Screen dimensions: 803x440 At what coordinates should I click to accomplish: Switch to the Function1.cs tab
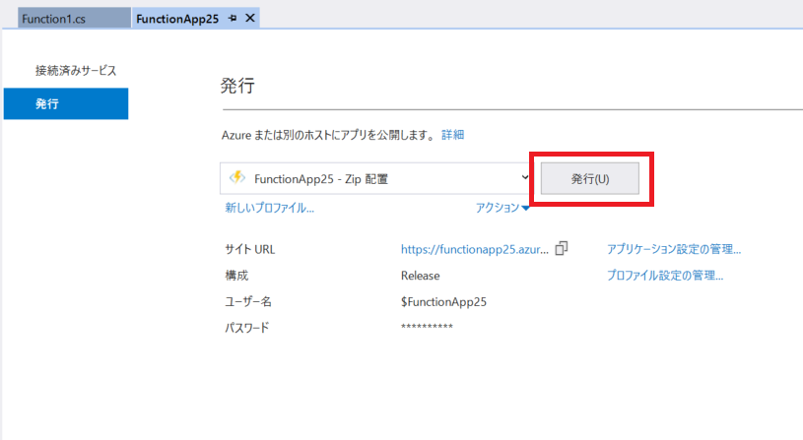74,19
